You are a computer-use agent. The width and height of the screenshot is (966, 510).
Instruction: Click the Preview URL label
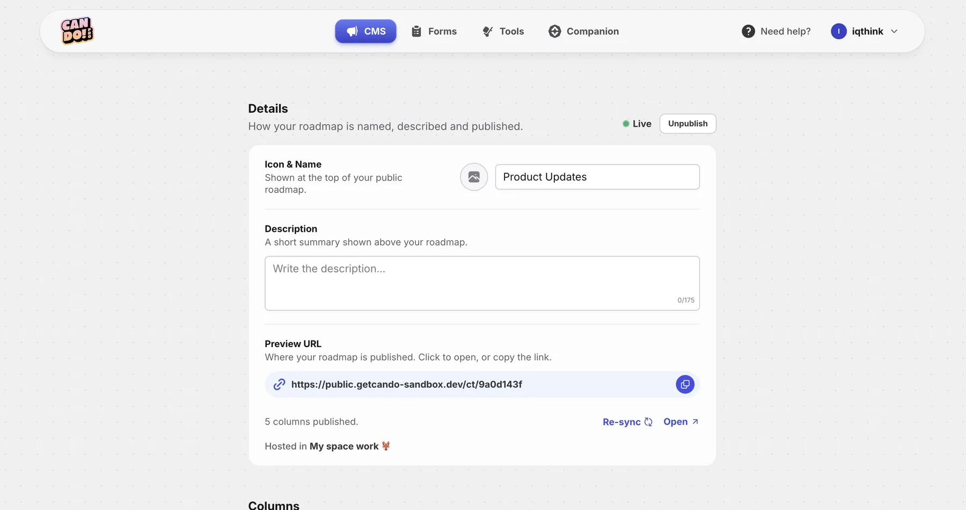(293, 344)
